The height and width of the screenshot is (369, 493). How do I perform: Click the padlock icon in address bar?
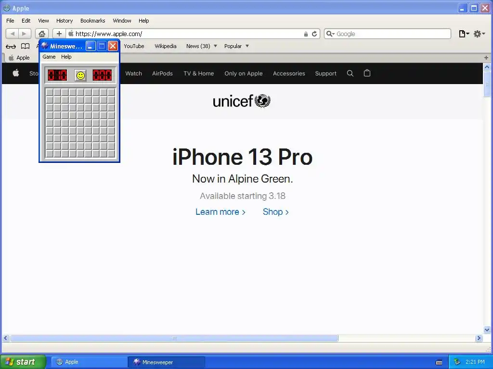pos(306,34)
